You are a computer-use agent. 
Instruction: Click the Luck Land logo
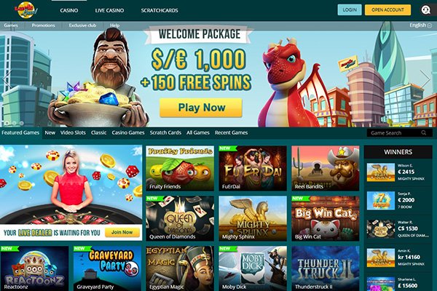pyautogui.click(x=26, y=10)
